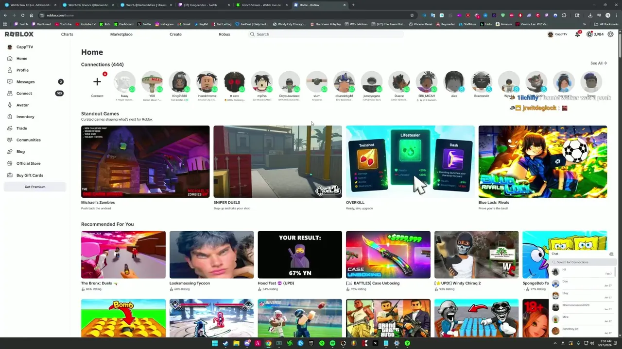Open Discord from the taskbar

coord(247,344)
